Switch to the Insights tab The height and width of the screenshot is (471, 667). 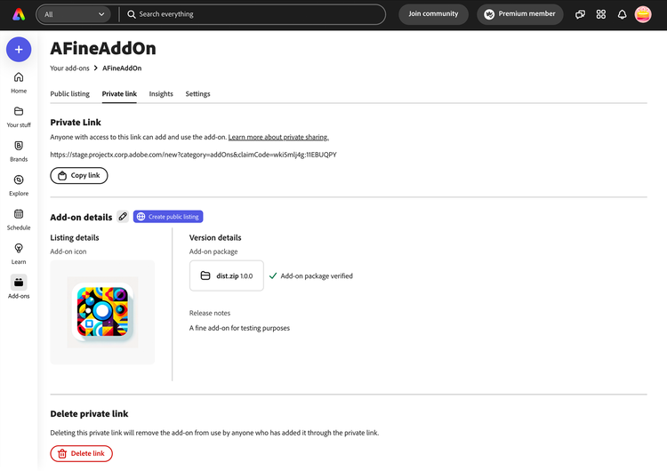161,93
